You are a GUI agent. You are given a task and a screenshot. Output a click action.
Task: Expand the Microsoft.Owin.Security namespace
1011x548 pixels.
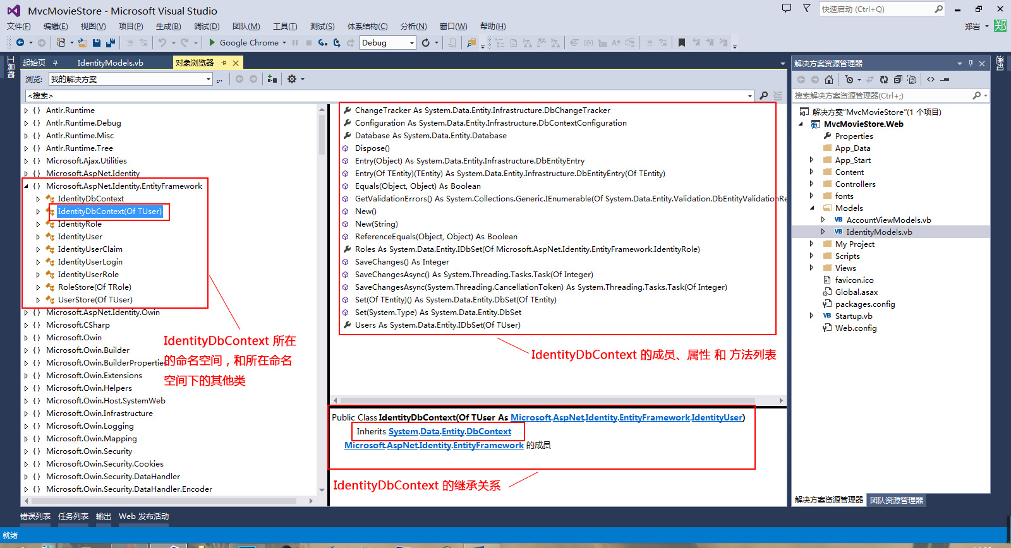click(x=26, y=451)
